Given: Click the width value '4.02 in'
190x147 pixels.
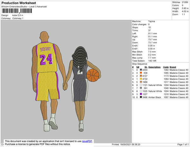Looking at the screenshot, I should pos(185,11).
